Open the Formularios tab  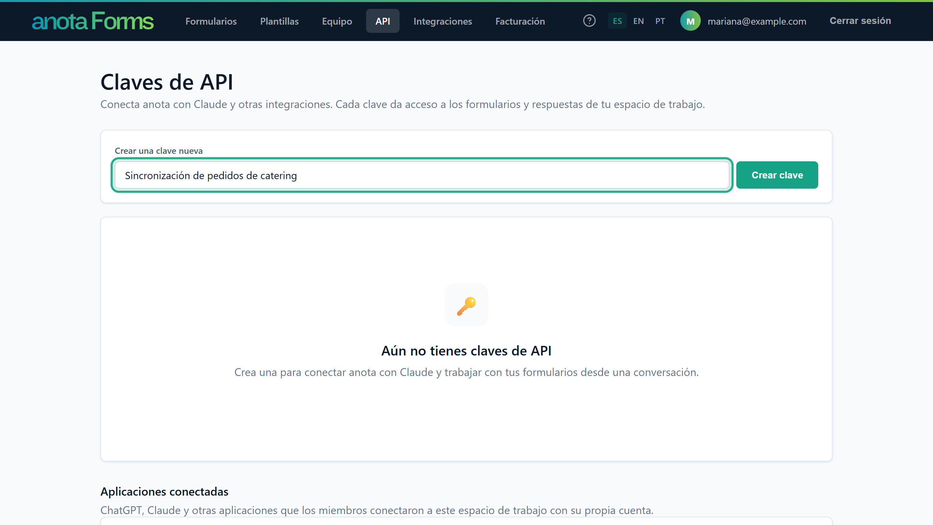pyautogui.click(x=211, y=21)
